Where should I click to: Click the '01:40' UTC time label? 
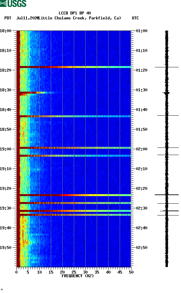click(142, 110)
